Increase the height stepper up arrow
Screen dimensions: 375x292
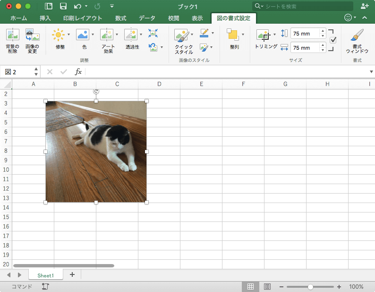(323, 31)
